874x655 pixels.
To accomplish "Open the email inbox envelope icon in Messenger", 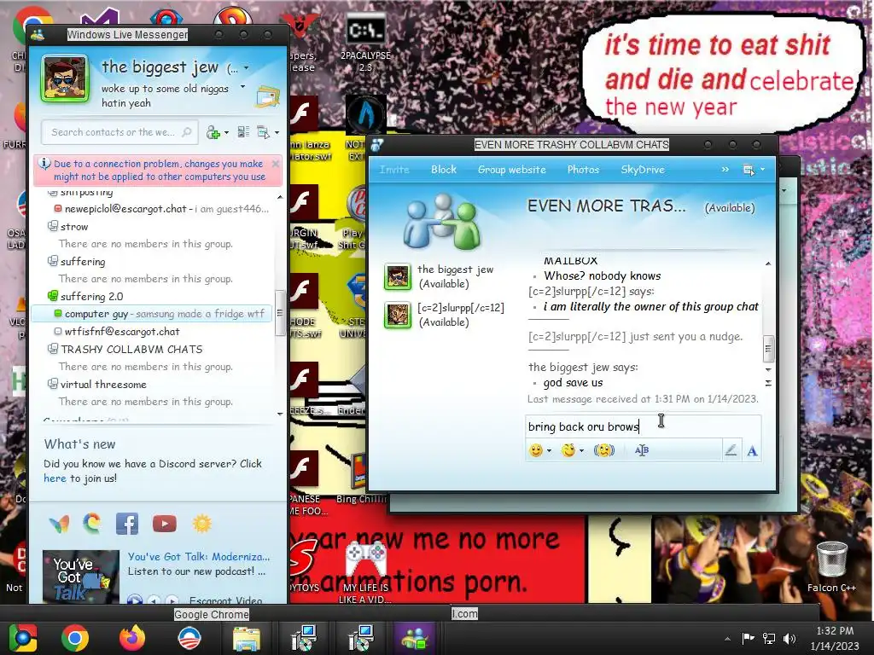I will [267, 97].
